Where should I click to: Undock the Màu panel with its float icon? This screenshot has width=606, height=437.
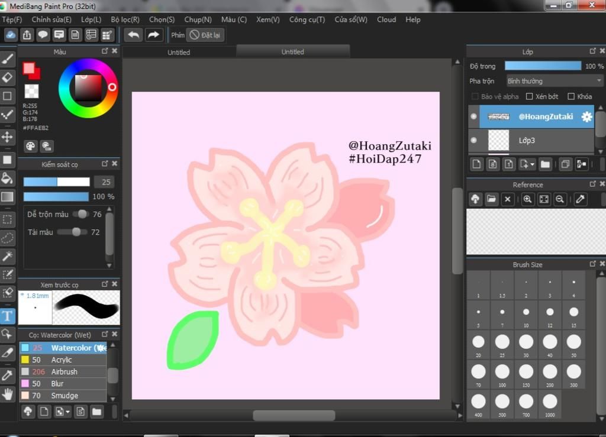tap(105, 51)
